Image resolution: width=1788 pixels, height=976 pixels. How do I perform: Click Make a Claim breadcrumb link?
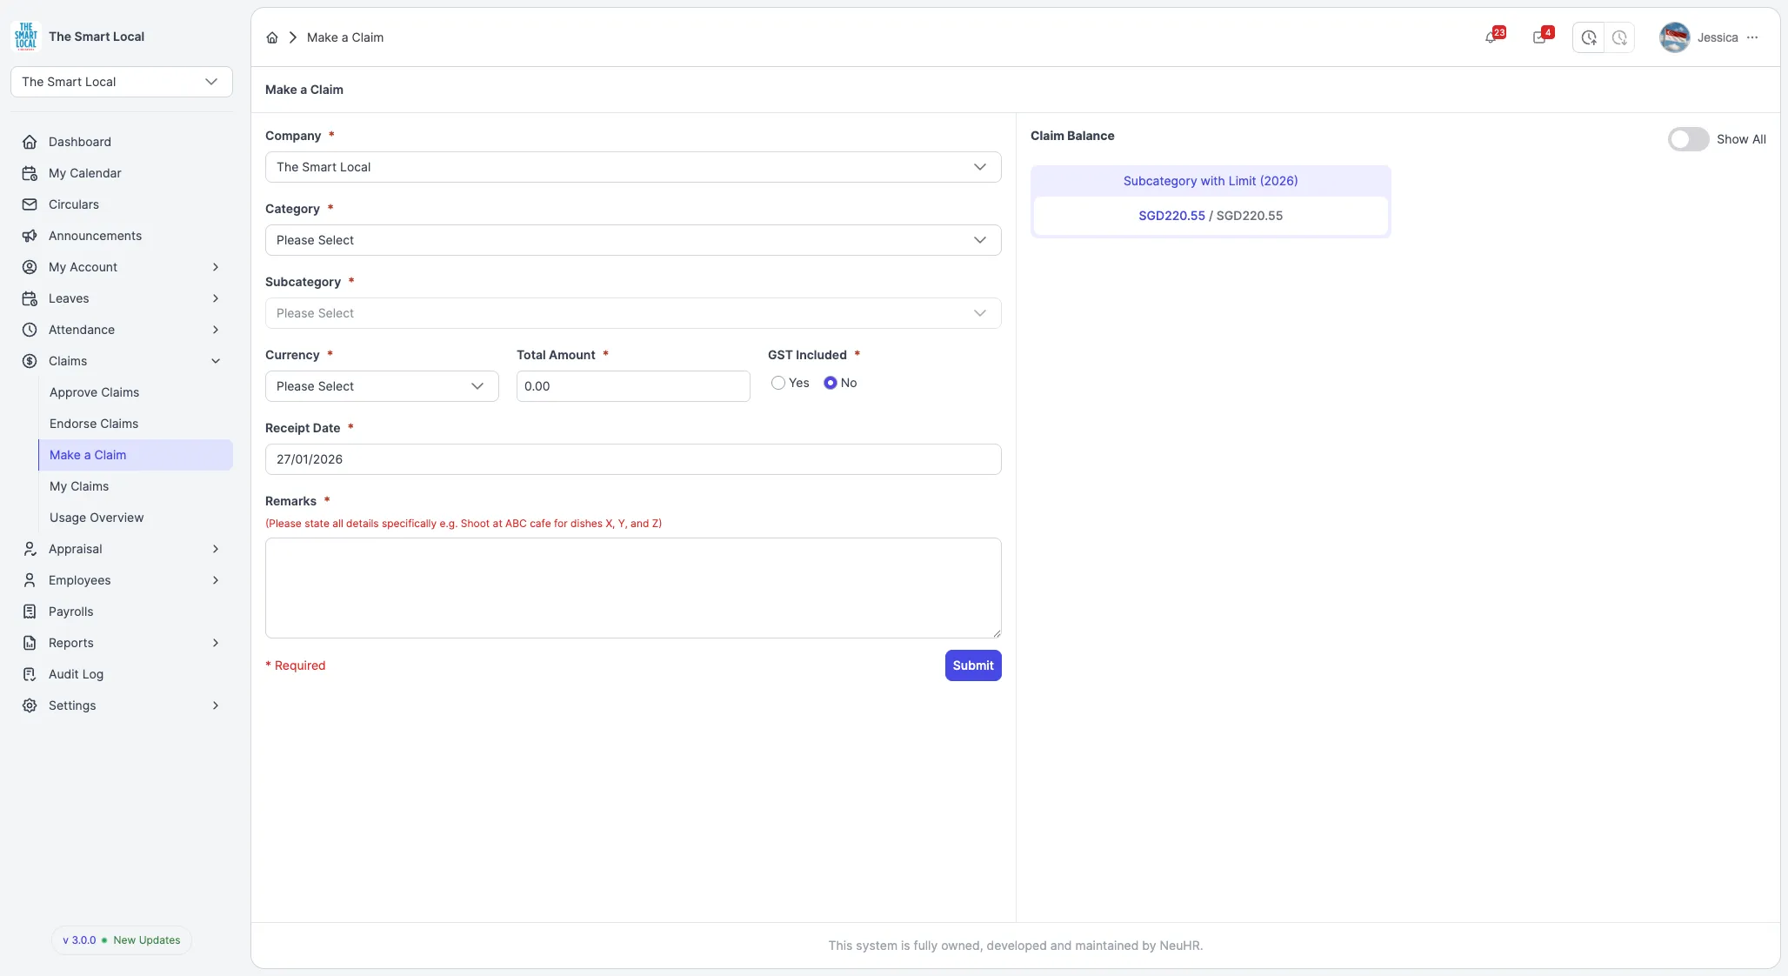(345, 37)
